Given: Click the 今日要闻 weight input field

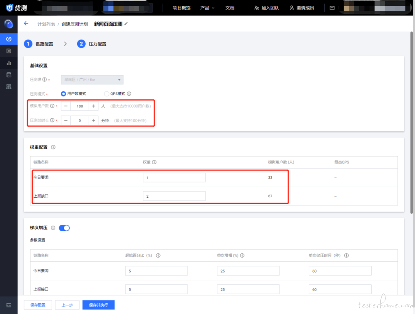Looking at the screenshot, I should point(174,177).
